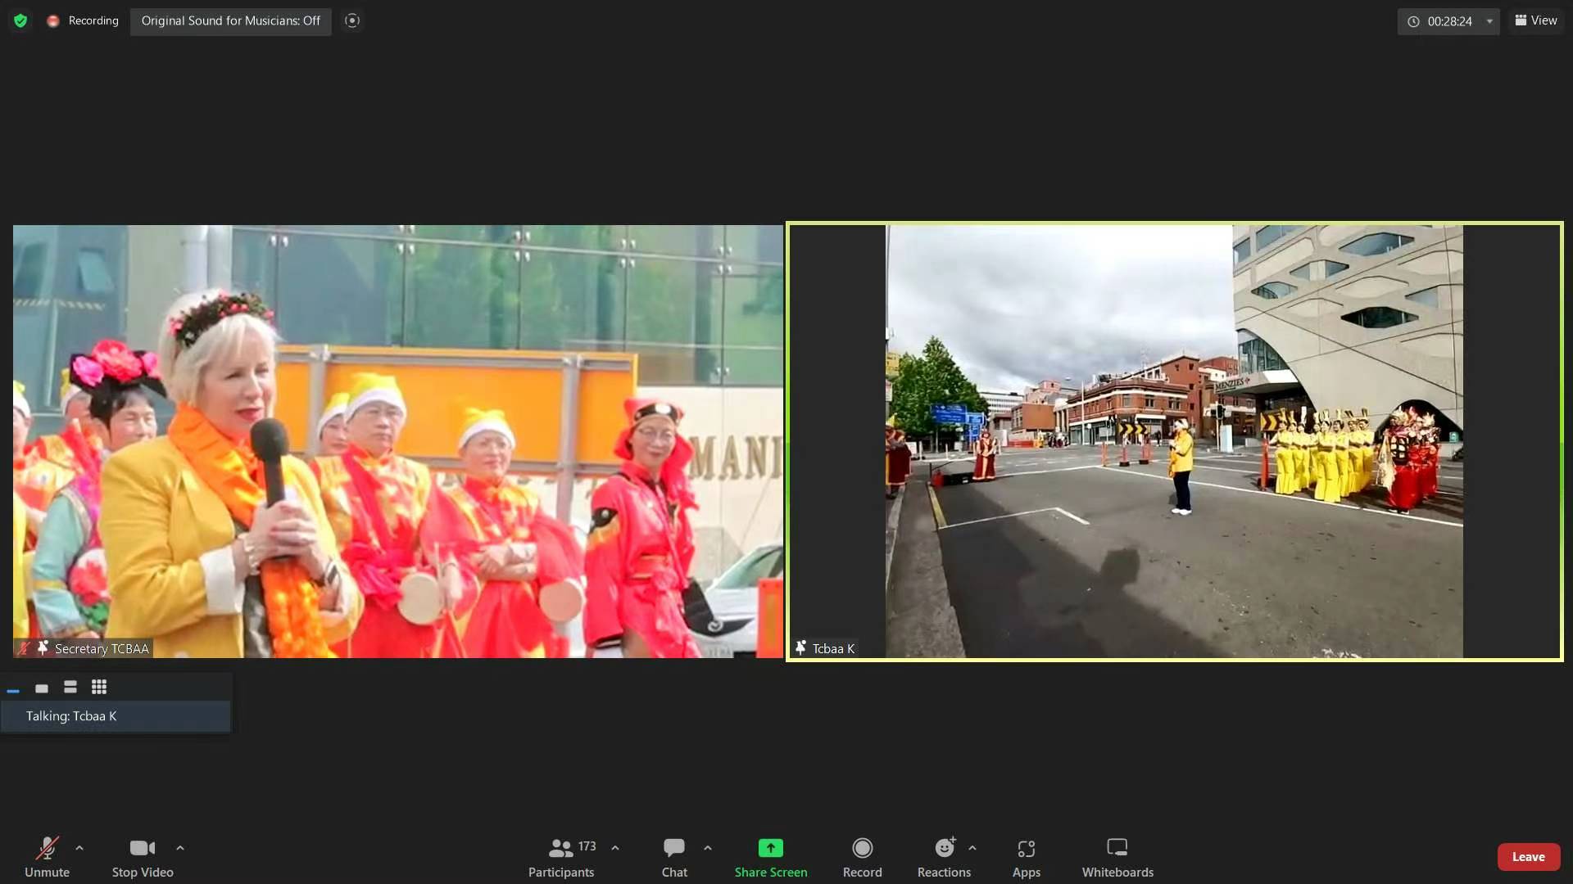Expand video options arrow beside Stop Video

point(180,848)
